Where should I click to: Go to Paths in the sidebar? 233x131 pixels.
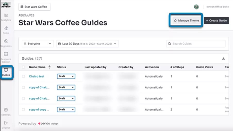(x=6, y=30)
